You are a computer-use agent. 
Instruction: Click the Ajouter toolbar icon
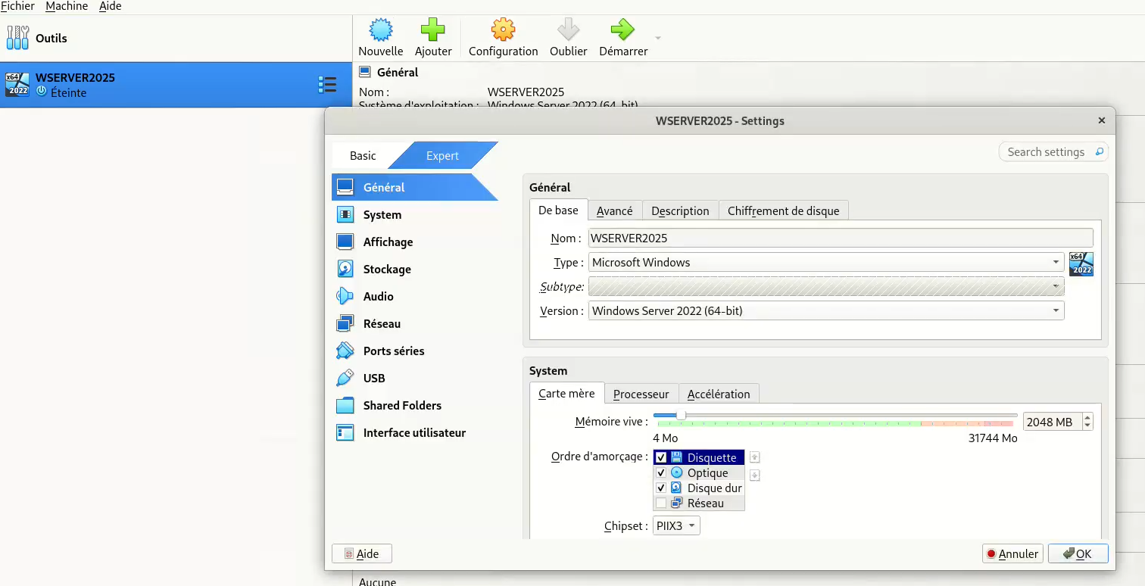432,36
